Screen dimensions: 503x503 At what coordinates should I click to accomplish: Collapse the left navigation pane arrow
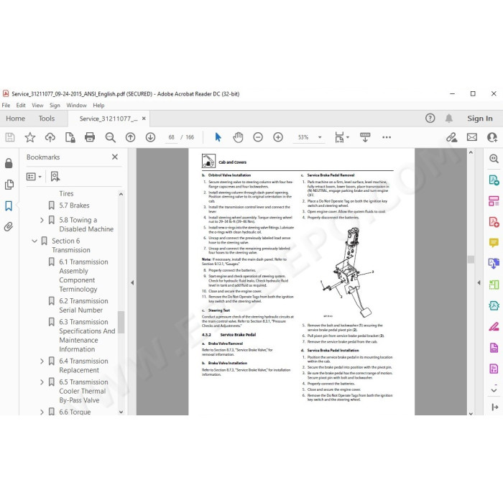tap(132, 282)
